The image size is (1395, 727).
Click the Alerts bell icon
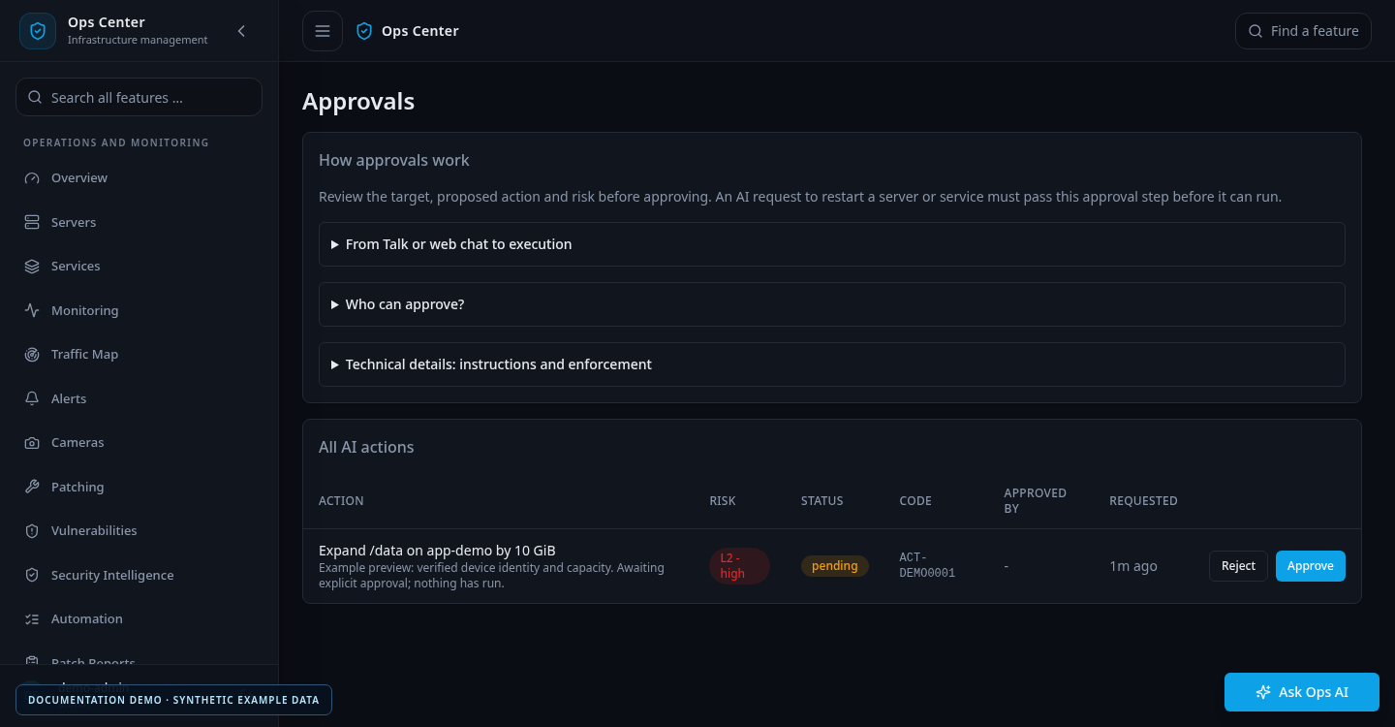pos(32,398)
